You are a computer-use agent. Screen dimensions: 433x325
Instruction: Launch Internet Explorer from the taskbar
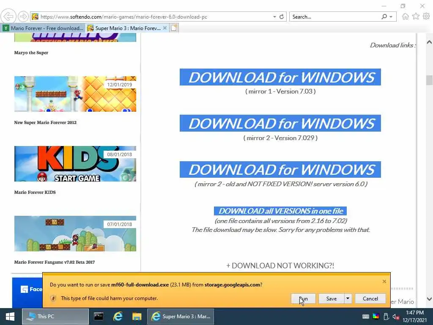[118, 317]
